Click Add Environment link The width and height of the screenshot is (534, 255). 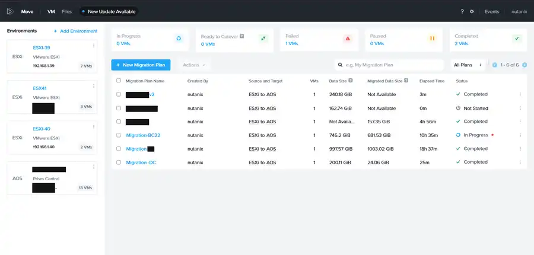tap(75, 31)
